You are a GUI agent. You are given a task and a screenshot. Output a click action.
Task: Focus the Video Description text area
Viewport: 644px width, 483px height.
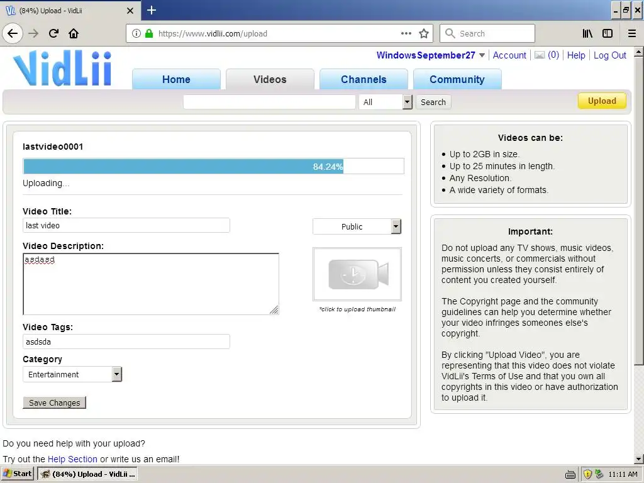pyautogui.click(x=151, y=284)
